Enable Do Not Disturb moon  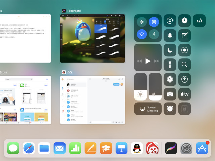coord(170,50)
